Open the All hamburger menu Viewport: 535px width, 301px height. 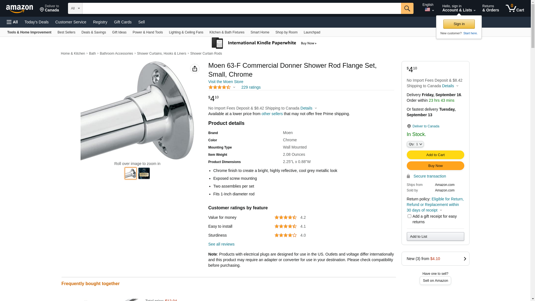point(12,22)
